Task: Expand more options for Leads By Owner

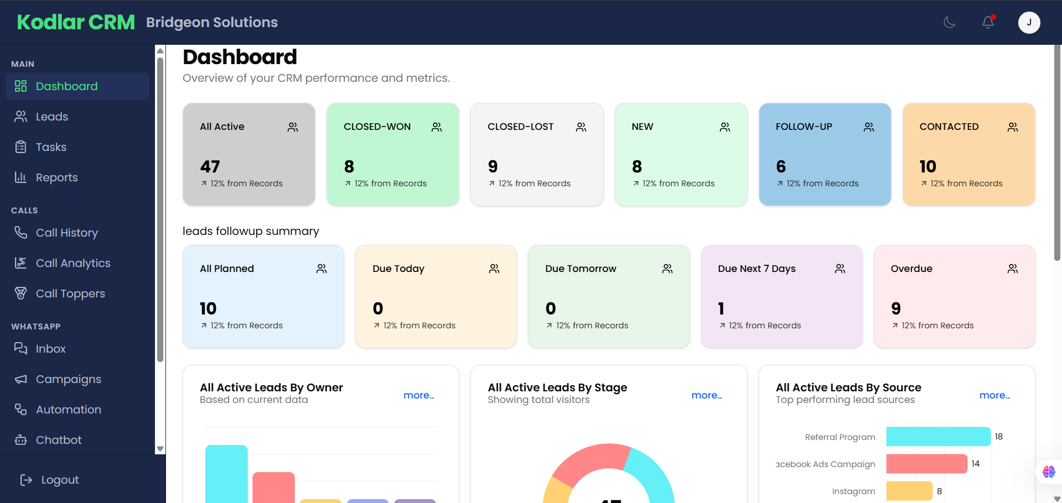Action: 418,395
